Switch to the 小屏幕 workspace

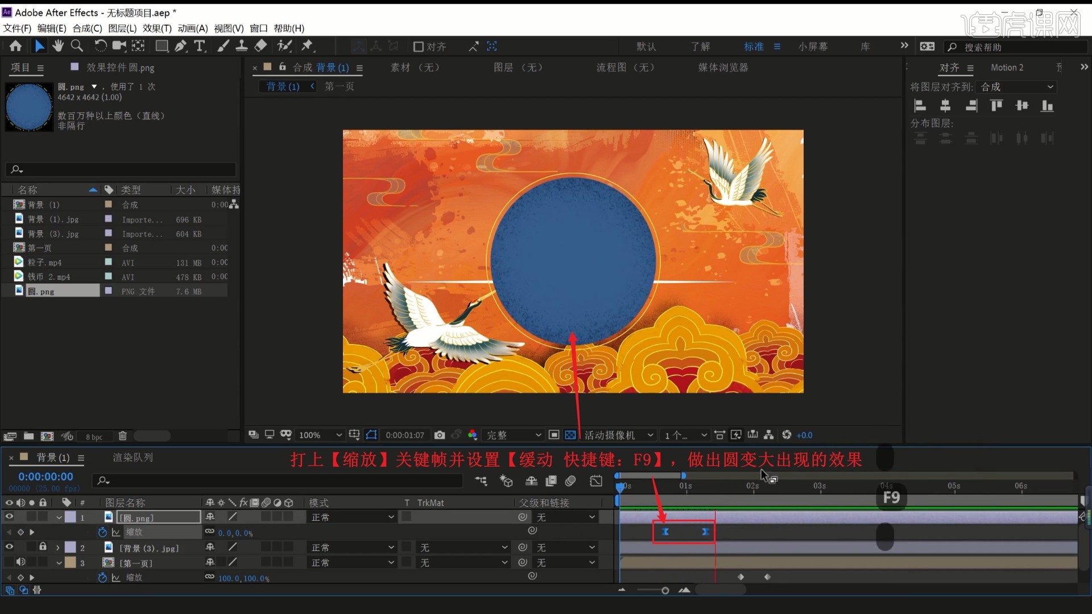click(x=813, y=47)
